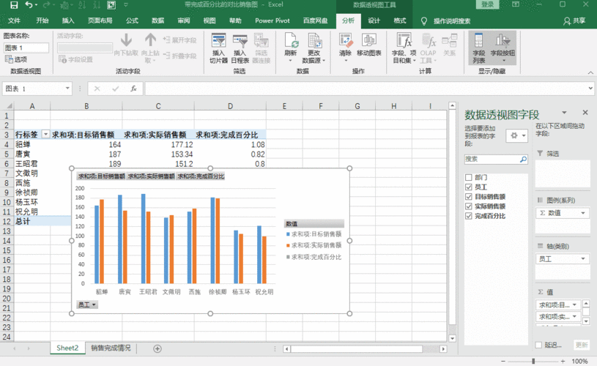
Task: Uncheck the 目标销售额 field checkbox
Action: (469, 197)
